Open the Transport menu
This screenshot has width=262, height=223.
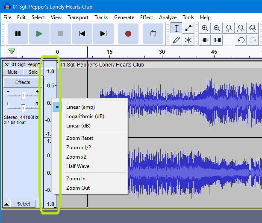tap(78, 17)
